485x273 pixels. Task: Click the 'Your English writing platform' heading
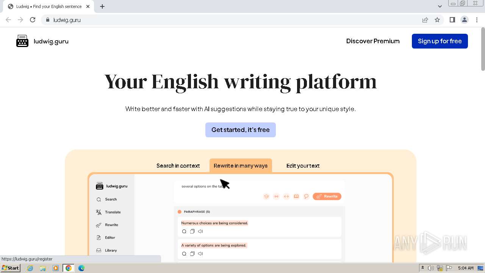(241, 82)
